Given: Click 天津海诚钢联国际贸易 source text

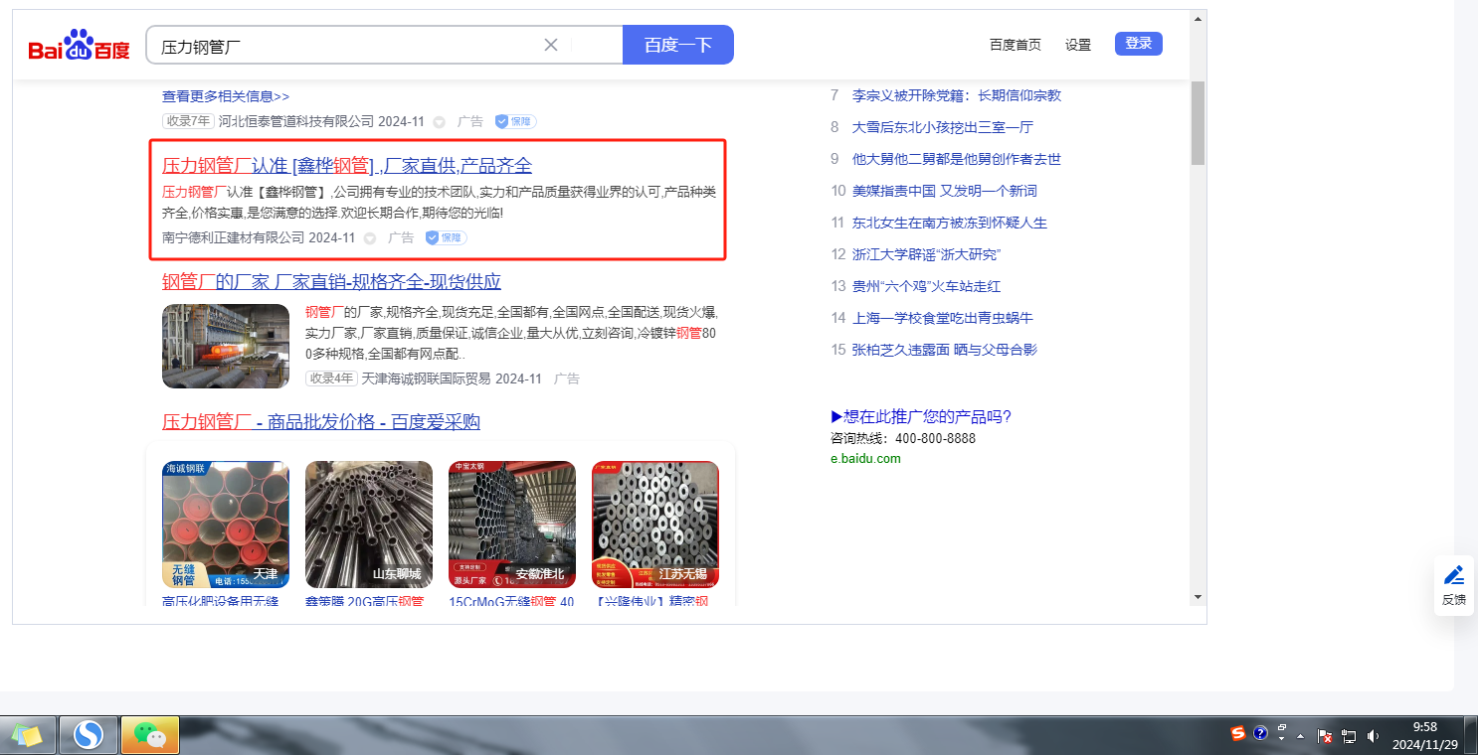Looking at the screenshot, I should pyautogui.click(x=426, y=378).
